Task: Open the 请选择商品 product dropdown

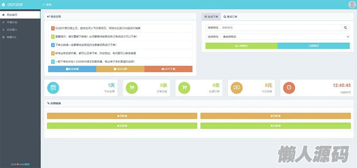Action: 285,37
